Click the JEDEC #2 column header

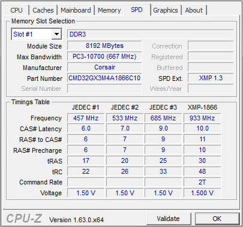pos(125,107)
